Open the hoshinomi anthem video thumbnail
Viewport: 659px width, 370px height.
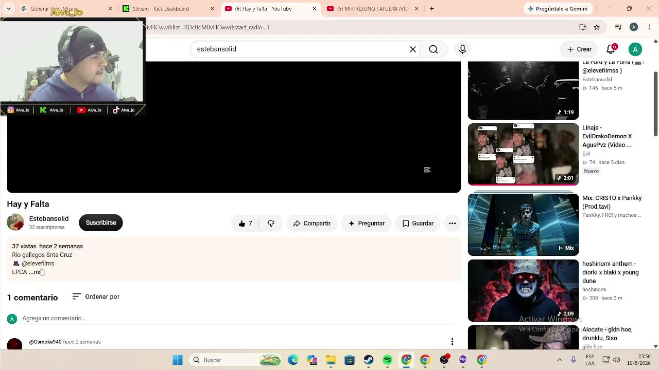pyautogui.click(x=523, y=290)
